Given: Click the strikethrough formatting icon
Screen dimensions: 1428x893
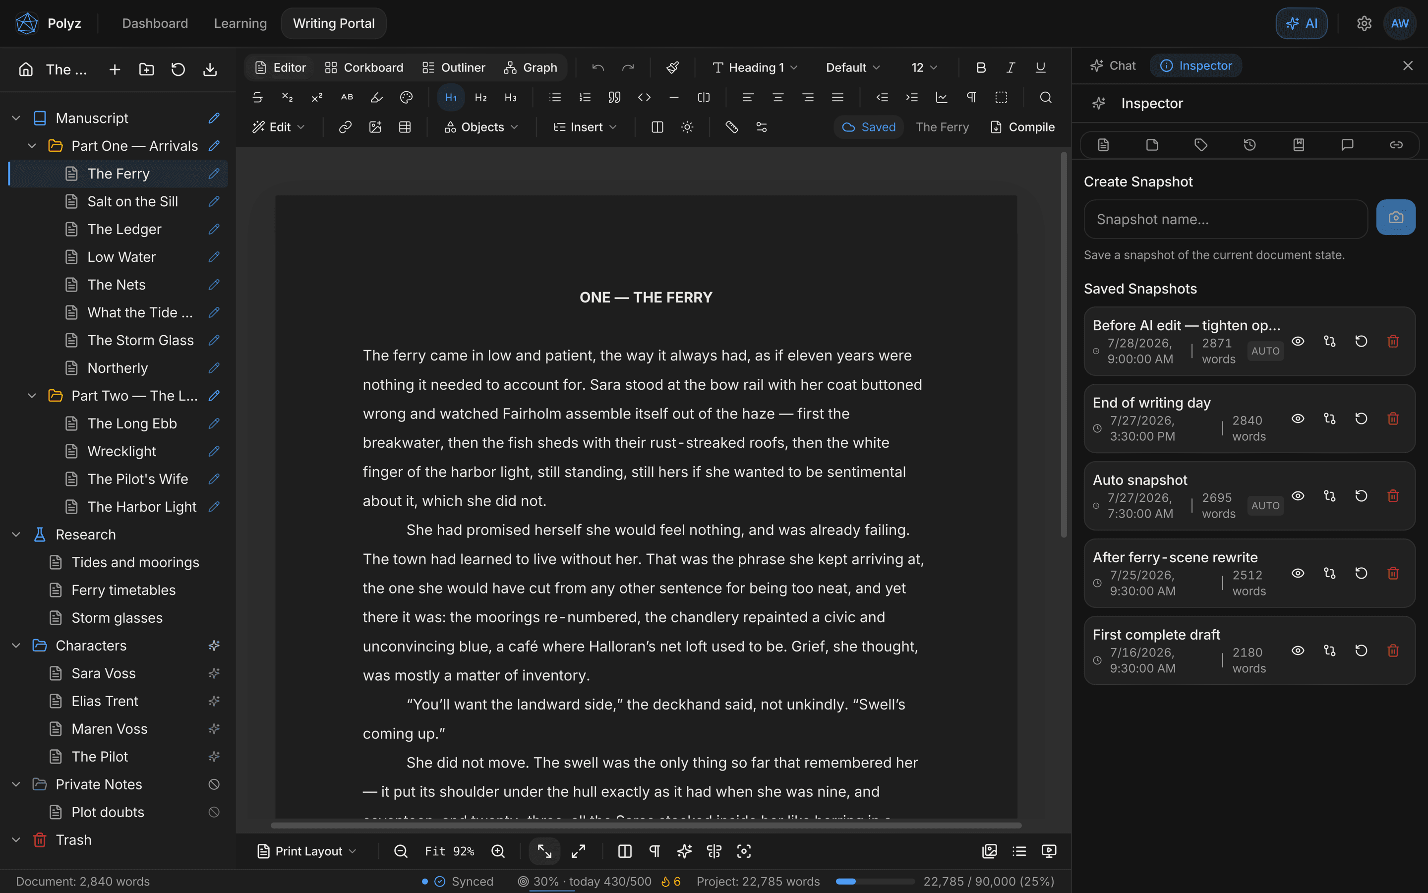Looking at the screenshot, I should [257, 98].
